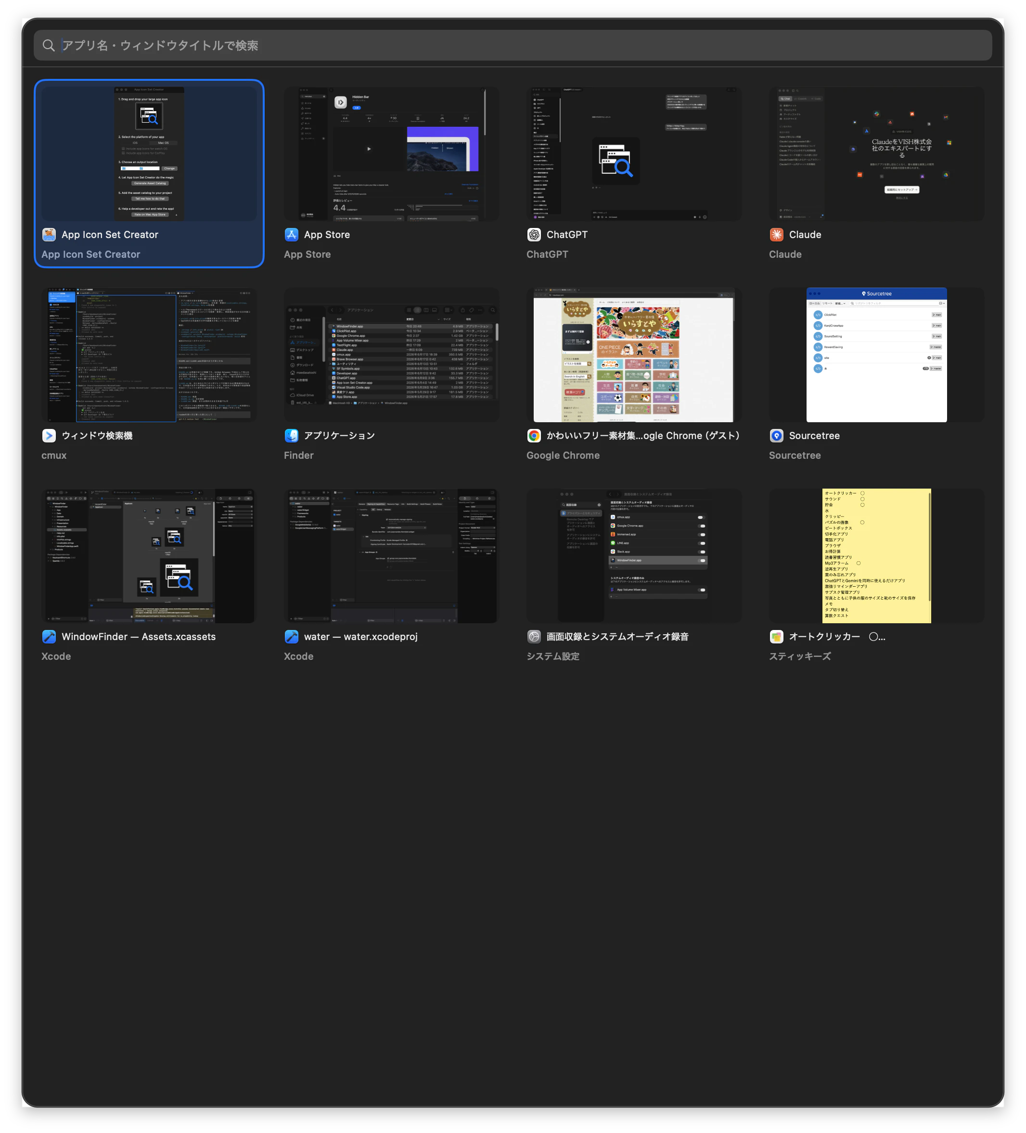Click the gray 'ChatGPT' app name subtitle
The height and width of the screenshot is (1133, 1026).
547,254
